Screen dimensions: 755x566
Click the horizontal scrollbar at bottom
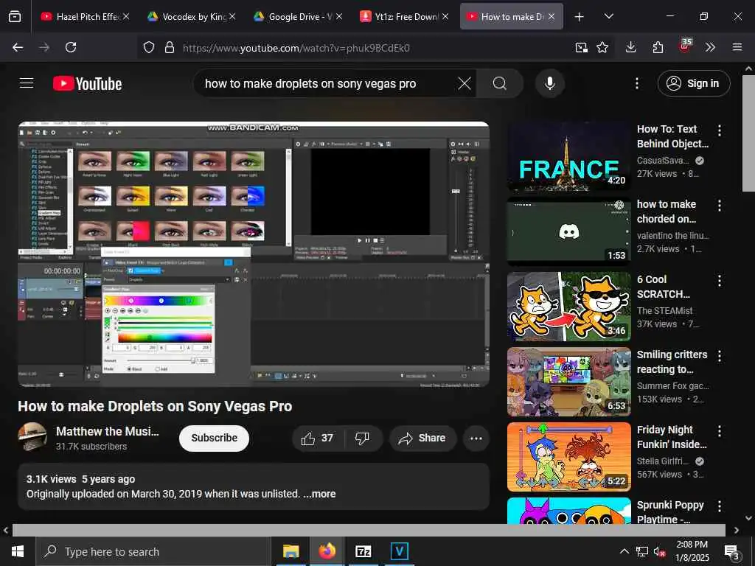click(369, 531)
